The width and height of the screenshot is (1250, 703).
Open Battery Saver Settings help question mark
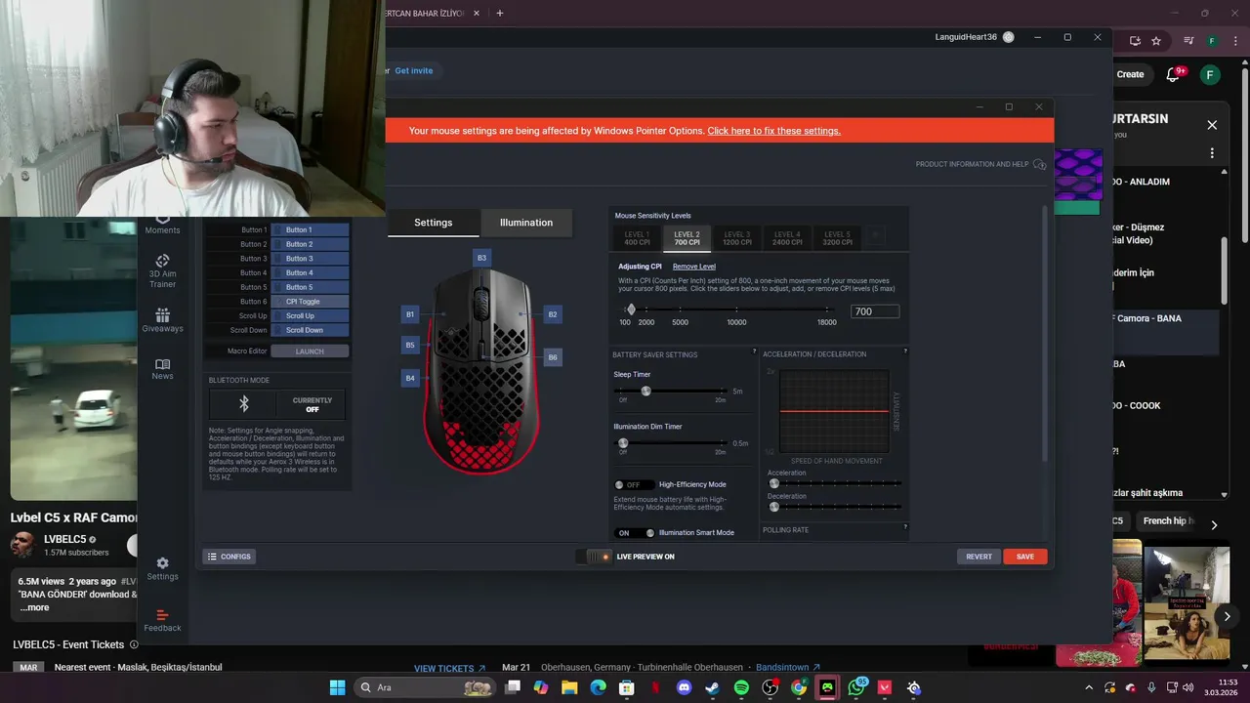point(754,351)
